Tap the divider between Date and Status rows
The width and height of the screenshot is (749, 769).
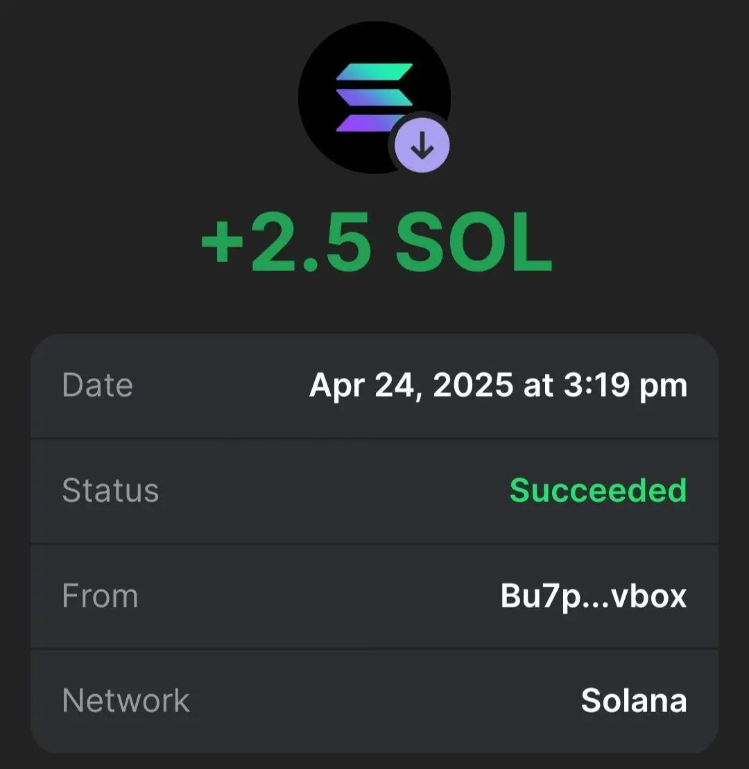(374, 438)
